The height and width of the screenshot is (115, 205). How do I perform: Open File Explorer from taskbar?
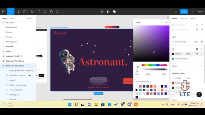tap(96, 104)
